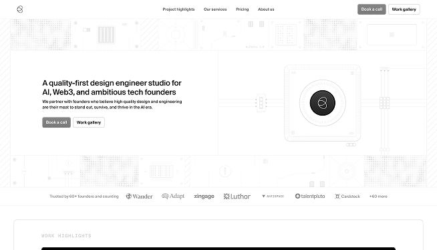437x250 pixels.
Task: Click the Adapt client logo
Action: pos(173,197)
